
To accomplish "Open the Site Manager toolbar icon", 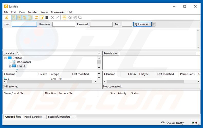I will point(6,17).
